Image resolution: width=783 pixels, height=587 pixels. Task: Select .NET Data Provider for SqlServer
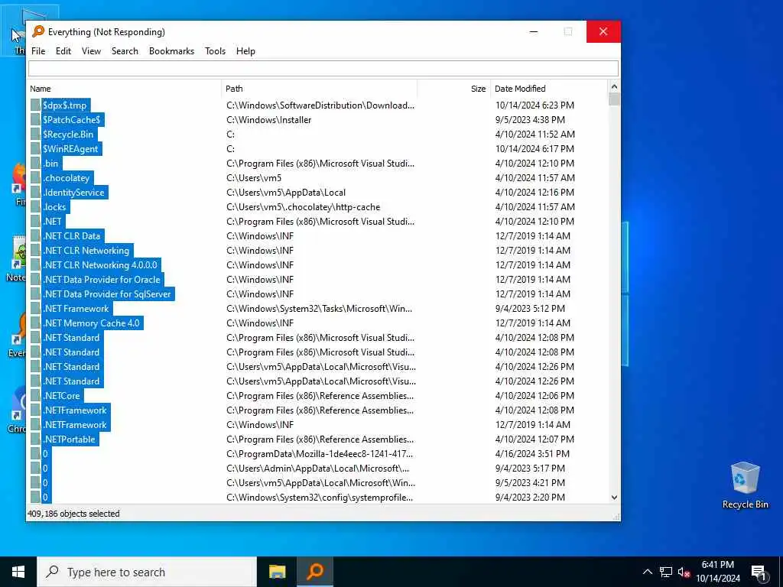coord(107,294)
